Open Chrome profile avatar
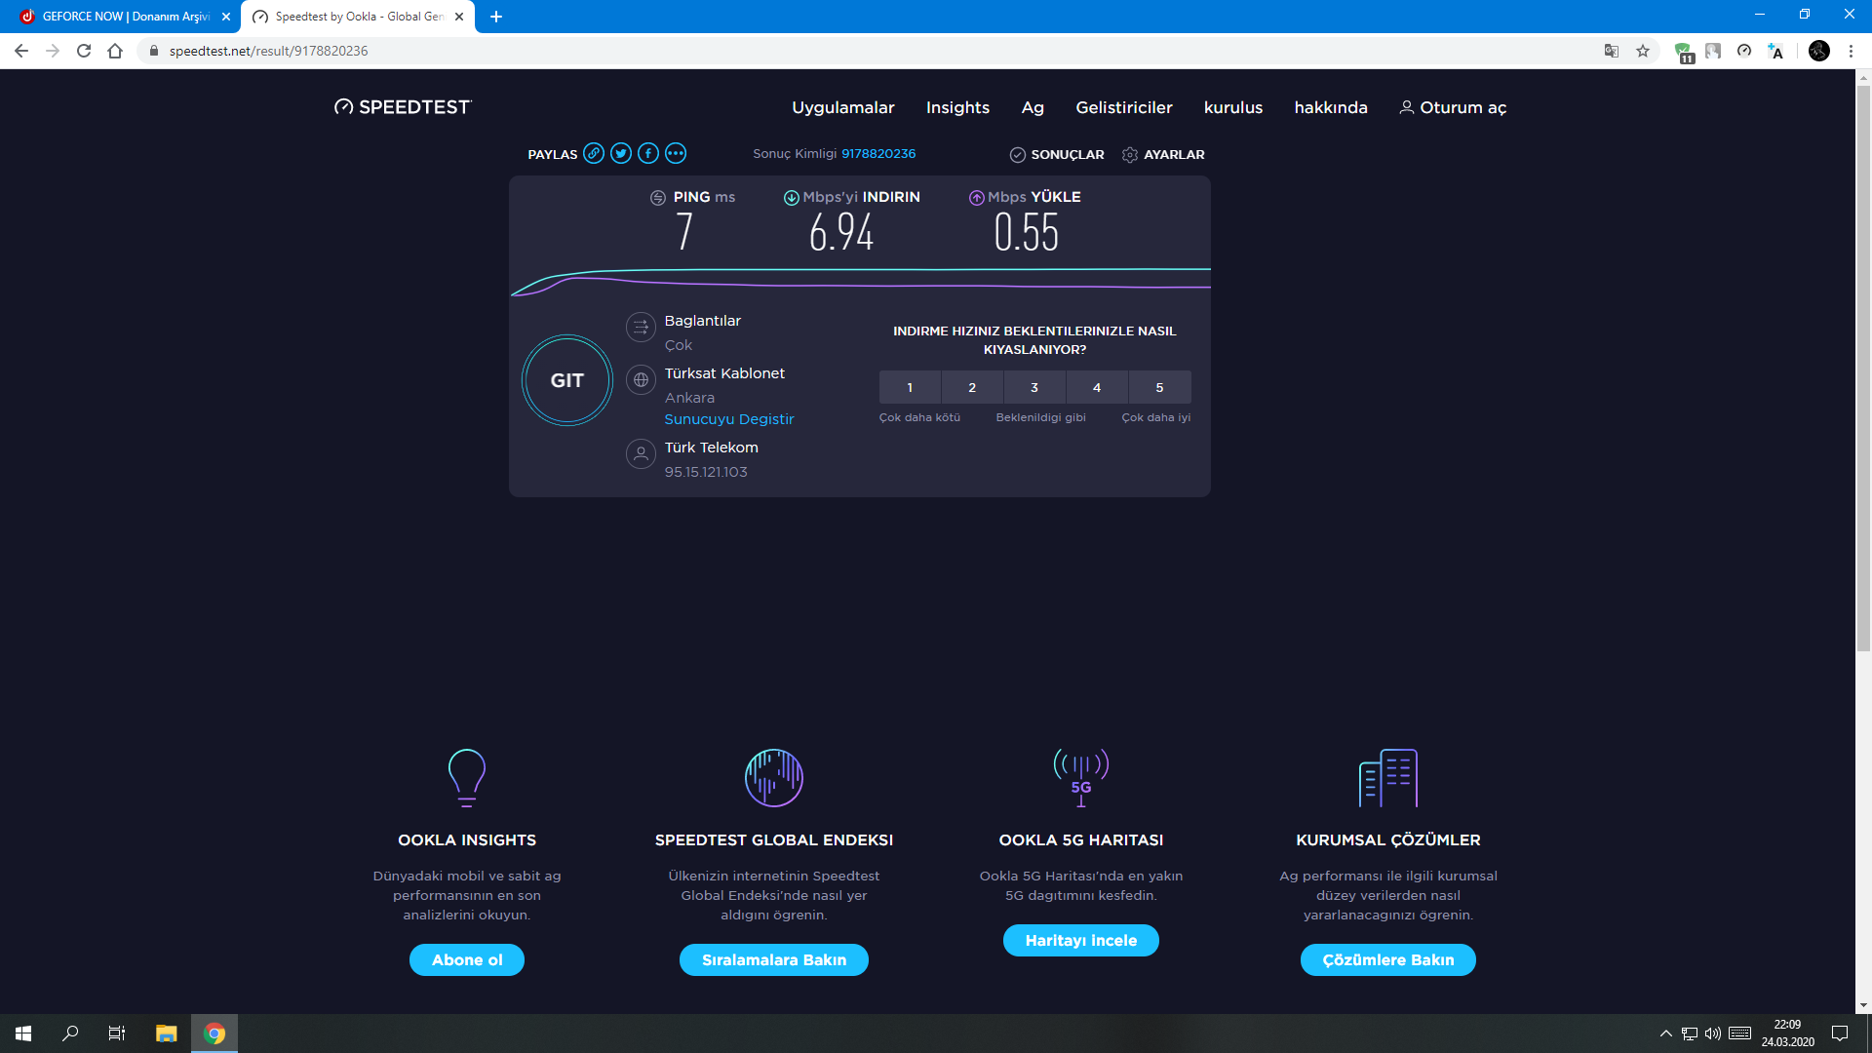1872x1053 pixels. tap(1819, 51)
